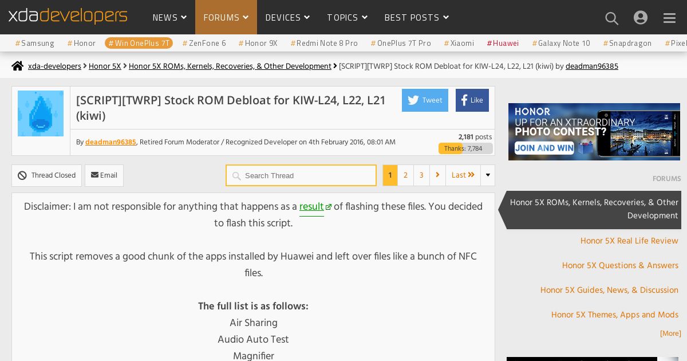This screenshot has height=361, width=687.
Task: Open the Xiaomi tag
Action: point(459,43)
